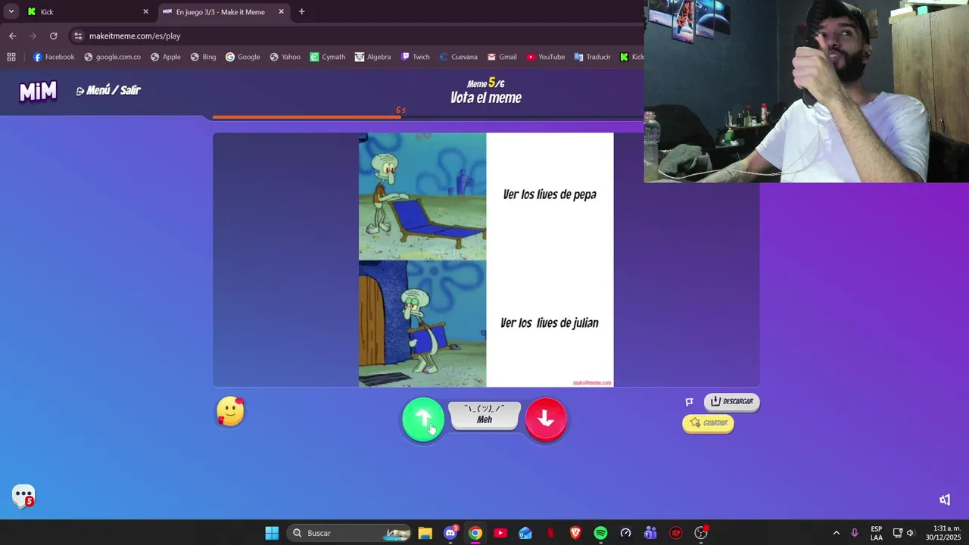Open Netflix from the taskbar
The image size is (969, 545).
[550, 533]
